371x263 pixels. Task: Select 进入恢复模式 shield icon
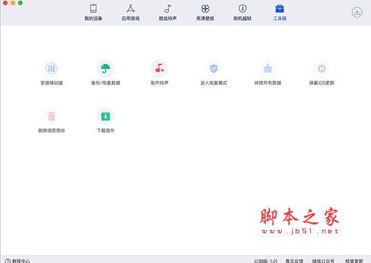coord(213,68)
